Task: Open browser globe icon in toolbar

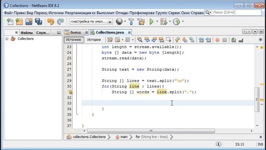Action: pos(119,22)
